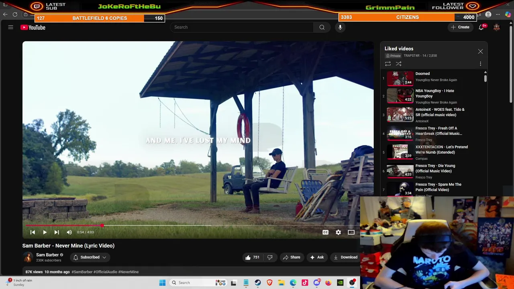This screenshot has width=514, height=289.
Task: Select NBA YoungBoy - I Hate YoungBoy
Action: pos(435,94)
